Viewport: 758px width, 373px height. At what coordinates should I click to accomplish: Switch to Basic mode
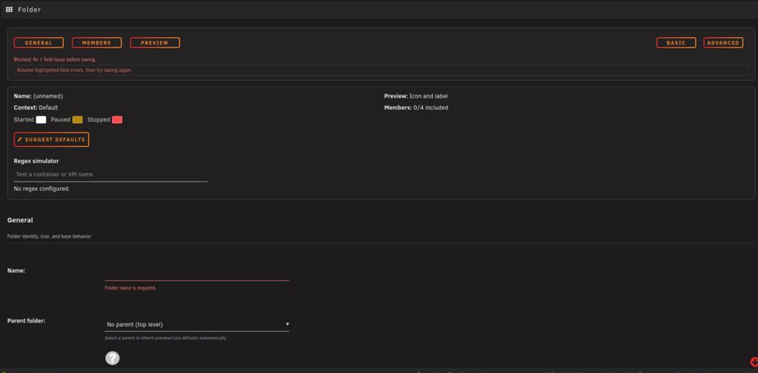676,42
